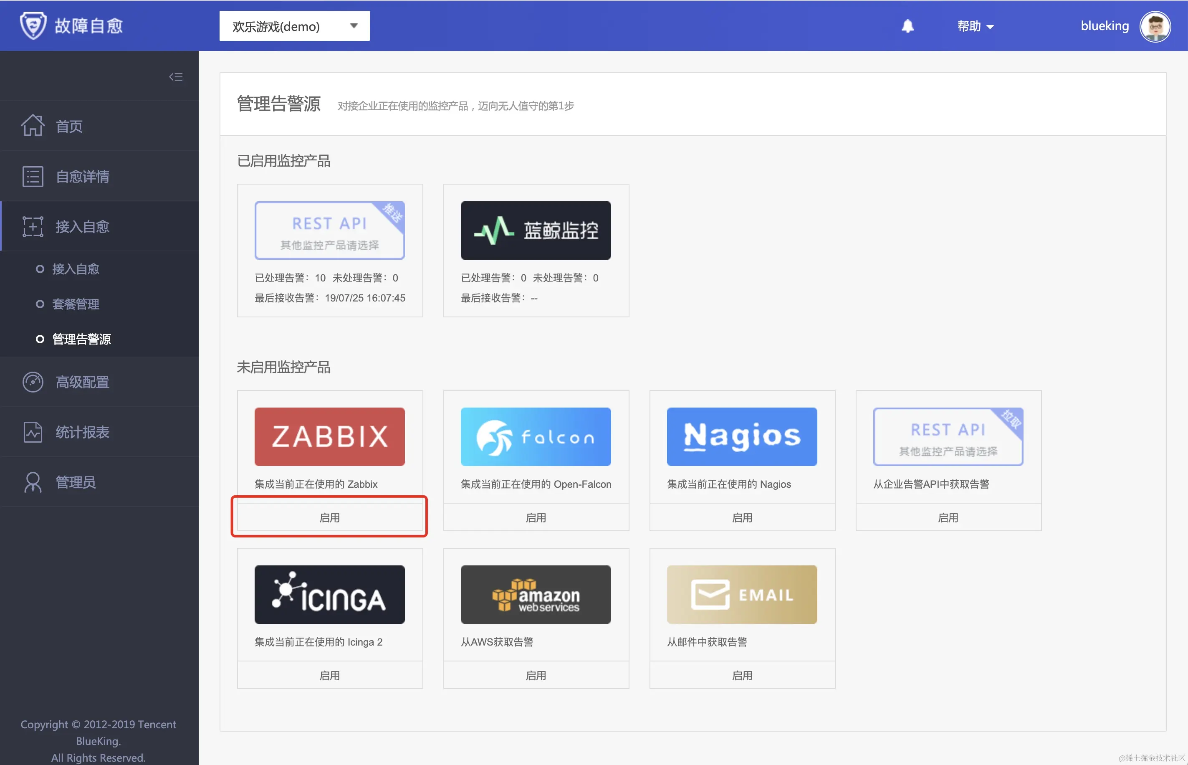Collapse the 接入自愈 parent menu section
The width and height of the screenshot is (1188, 765).
point(82,226)
